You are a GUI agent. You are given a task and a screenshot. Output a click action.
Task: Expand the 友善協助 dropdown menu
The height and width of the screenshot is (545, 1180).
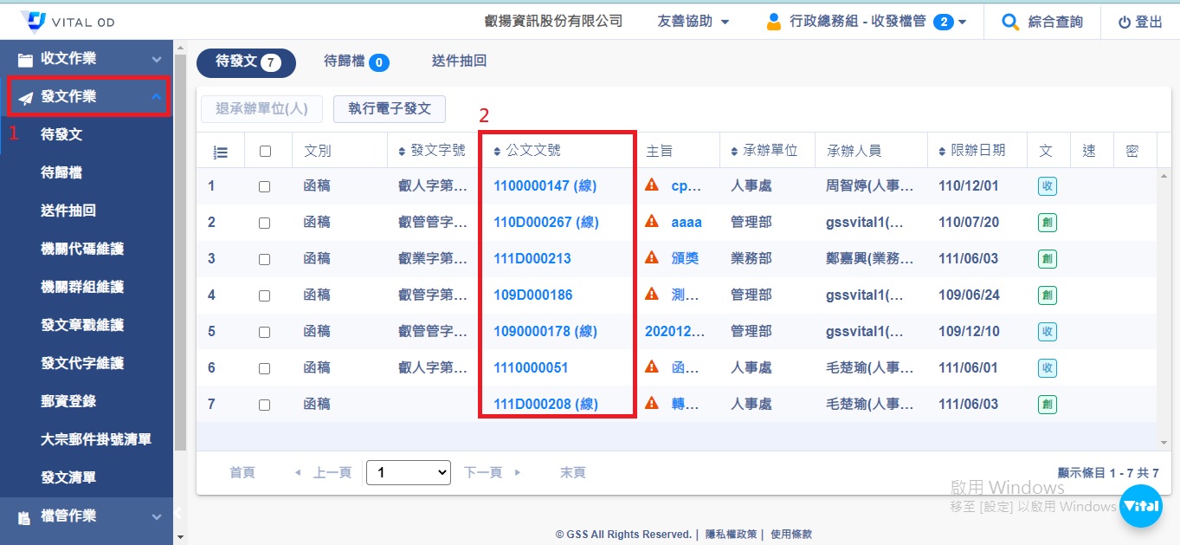[x=693, y=22]
